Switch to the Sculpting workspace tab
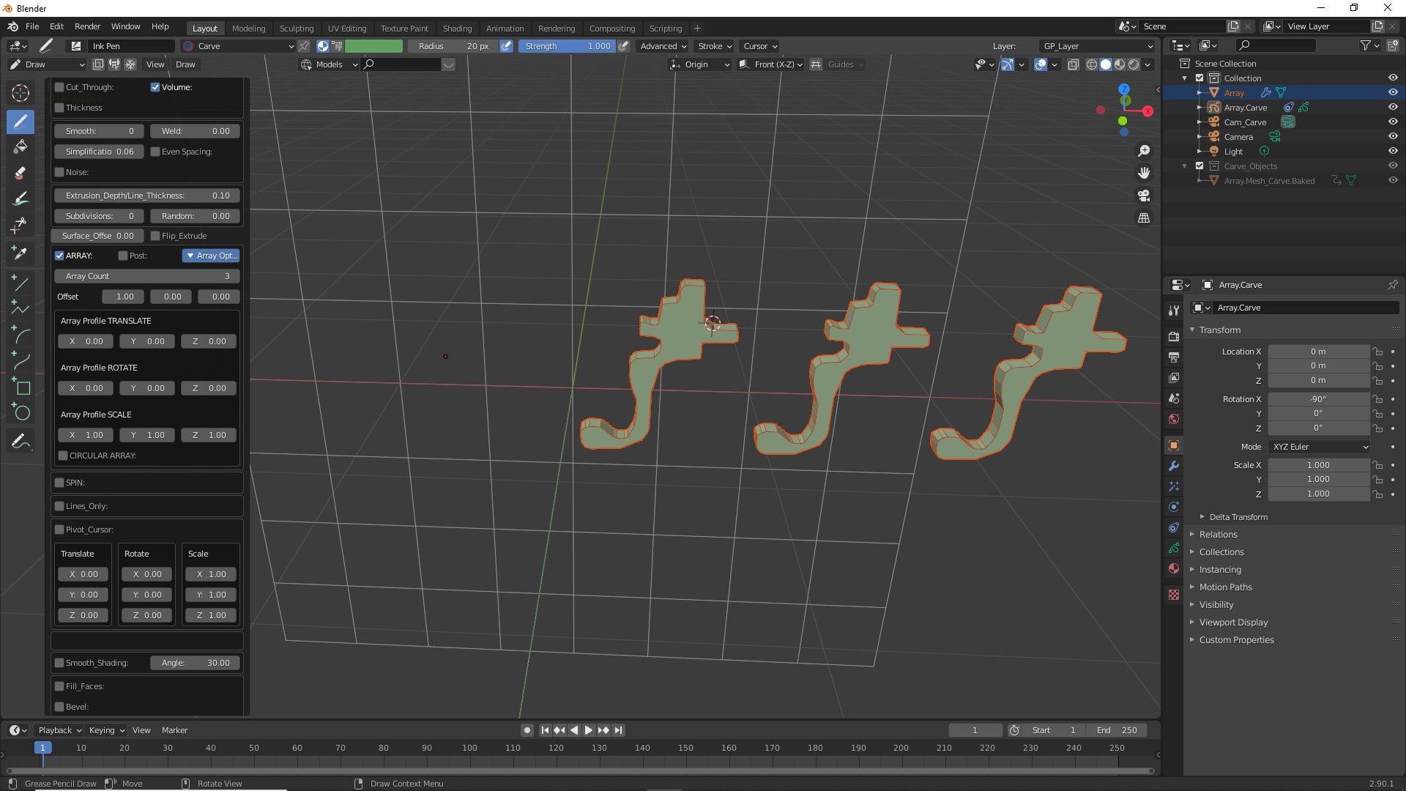The height and width of the screenshot is (791, 1406). point(296,29)
